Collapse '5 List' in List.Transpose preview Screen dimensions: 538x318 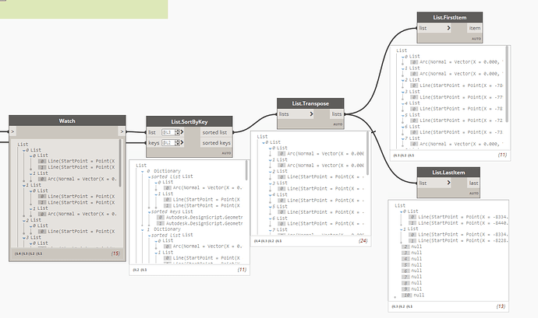click(271, 207)
